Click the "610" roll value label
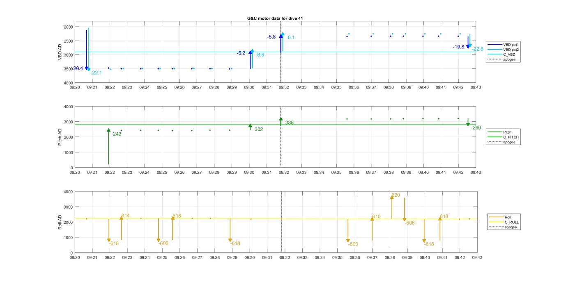Image resolution: width=575 pixels, height=284 pixels. click(x=376, y=217)
